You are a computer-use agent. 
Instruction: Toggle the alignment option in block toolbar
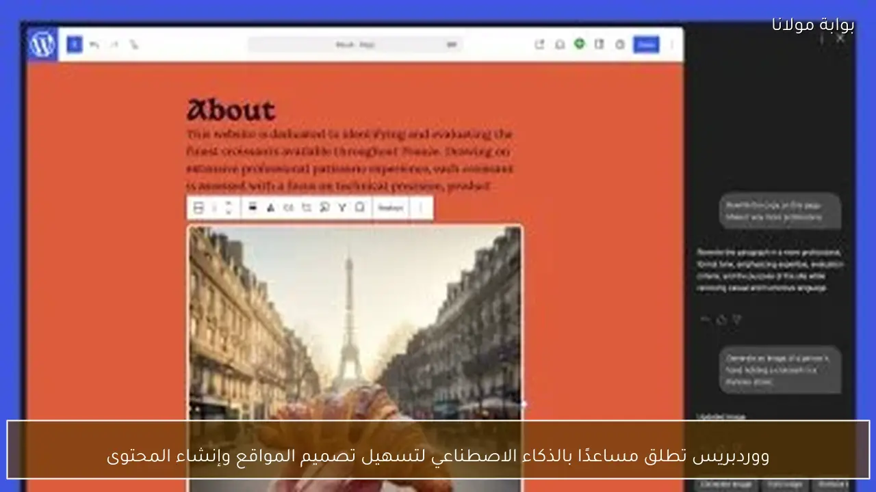252,208
